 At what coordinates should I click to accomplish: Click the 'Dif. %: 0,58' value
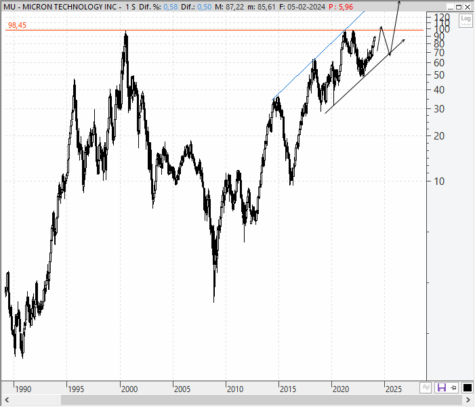(159, 7)
